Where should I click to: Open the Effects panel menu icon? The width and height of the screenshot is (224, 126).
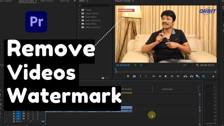tap(87, 1)
